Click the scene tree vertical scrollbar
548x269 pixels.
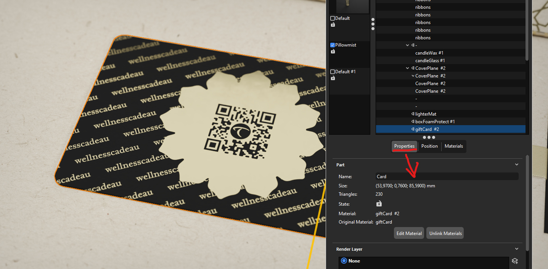[527, 31]
